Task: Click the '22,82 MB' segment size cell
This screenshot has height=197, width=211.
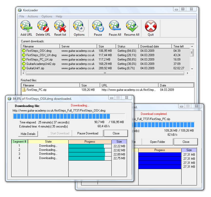Action: click(119, 150)
